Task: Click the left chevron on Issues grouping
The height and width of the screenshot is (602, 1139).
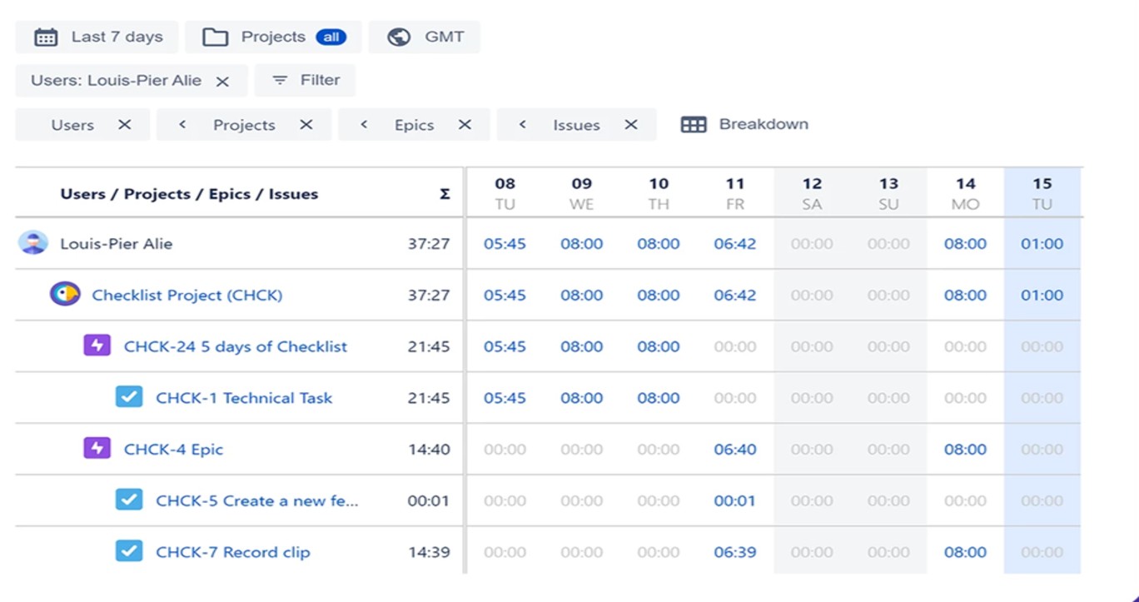Action: (x=522, y=125)
